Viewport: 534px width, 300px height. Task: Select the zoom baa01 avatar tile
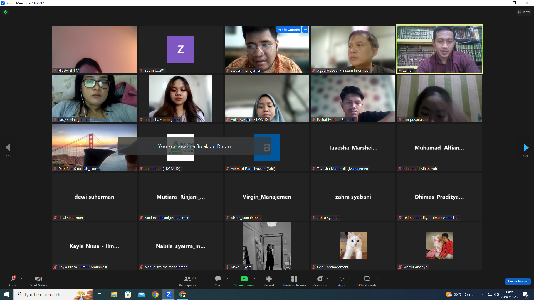(x=181, y=49)
